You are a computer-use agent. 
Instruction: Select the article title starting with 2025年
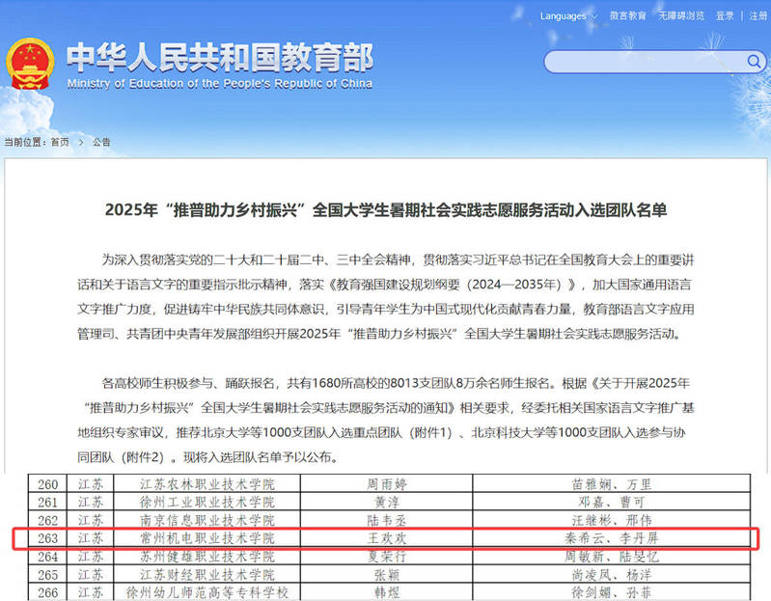(x=386, y=210)
